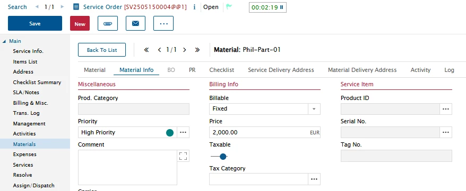The image size is (466, 191).
Task: Open Serial No. lookup ellipsis
Action: point(445,132)
